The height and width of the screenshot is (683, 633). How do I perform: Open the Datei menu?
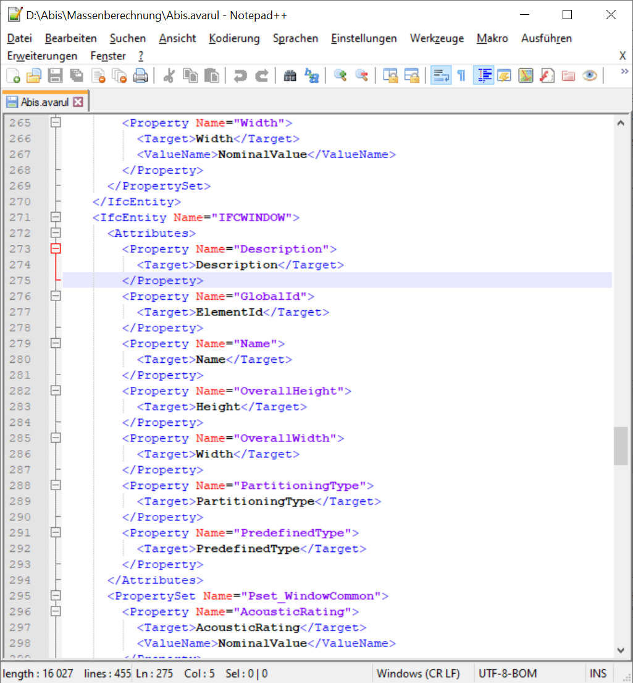tap(20, 38)
